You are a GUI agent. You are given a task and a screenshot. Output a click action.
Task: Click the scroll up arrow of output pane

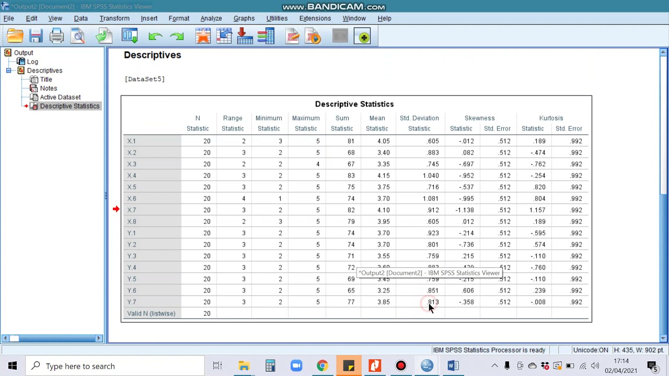[x=663, y=52]
